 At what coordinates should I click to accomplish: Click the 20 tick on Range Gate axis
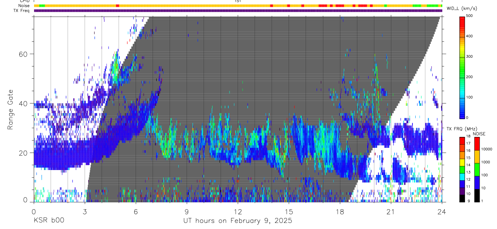point(22,153)
